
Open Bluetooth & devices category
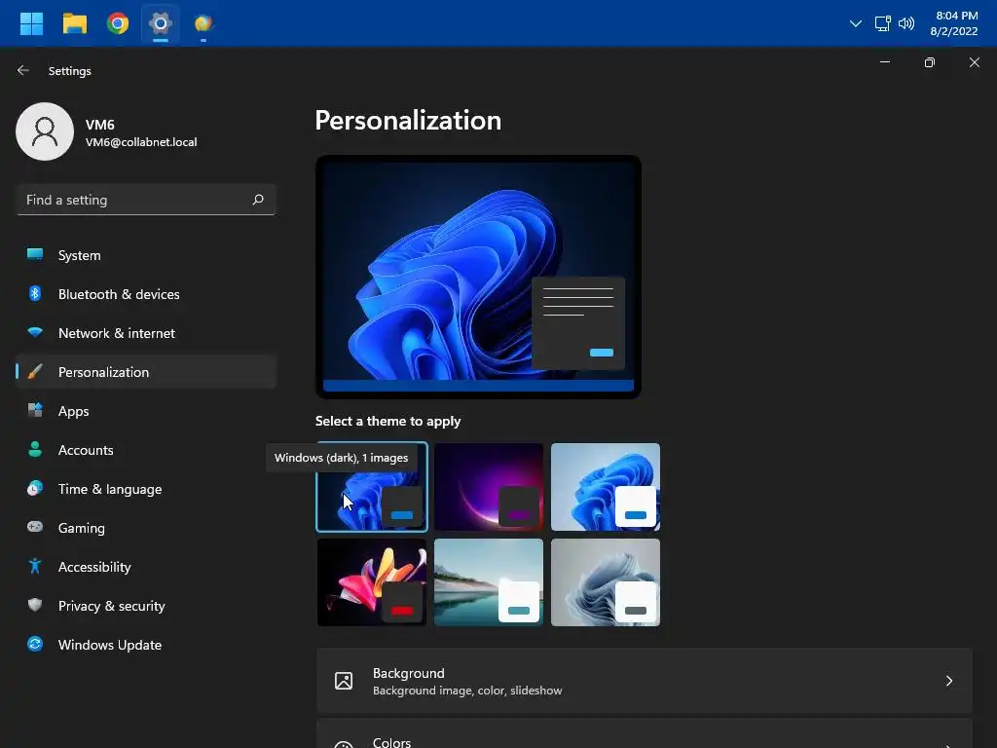pyautogui.click(x=146, y=294)
